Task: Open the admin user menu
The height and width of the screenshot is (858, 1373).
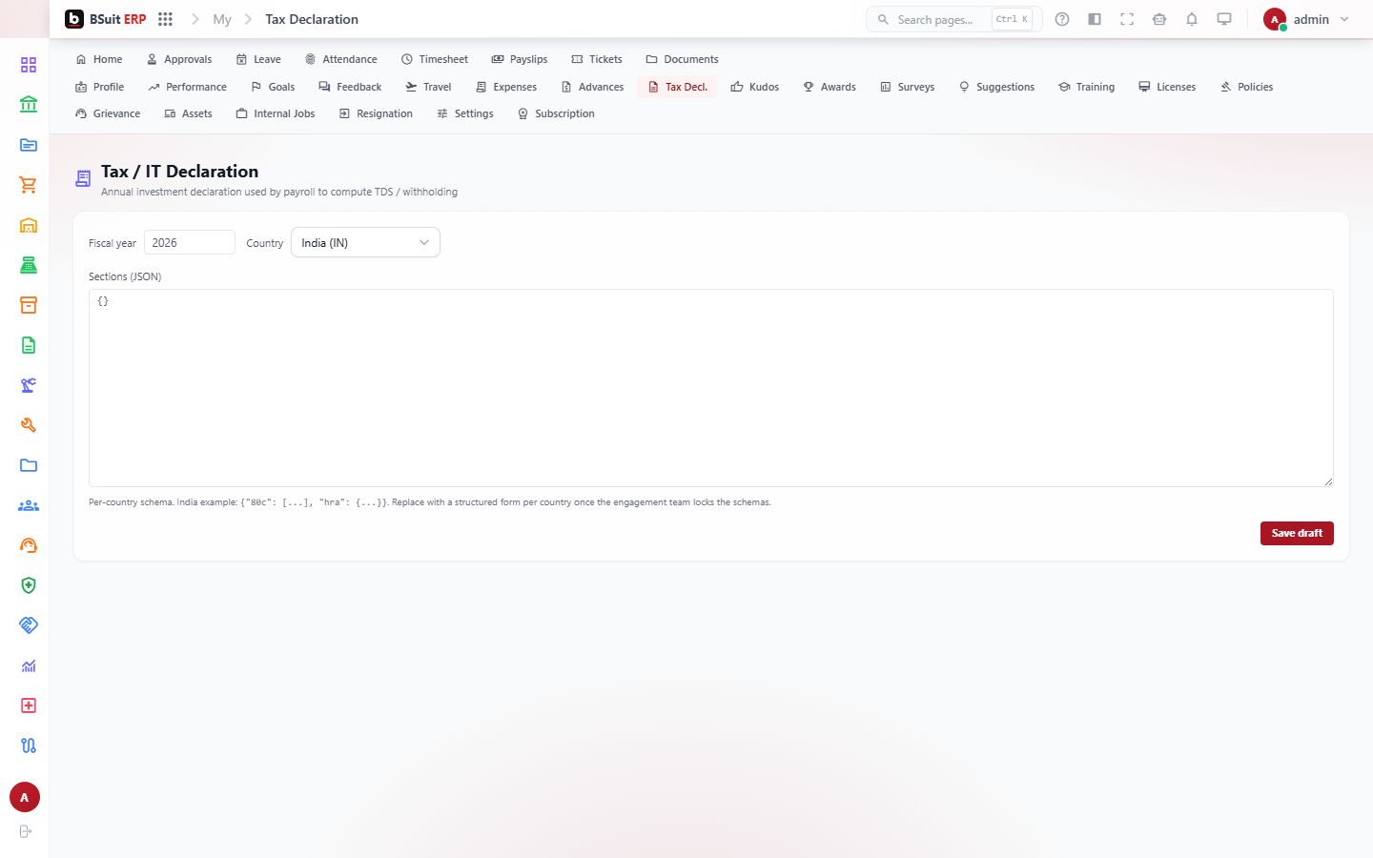Action: tap(1306, 19)
